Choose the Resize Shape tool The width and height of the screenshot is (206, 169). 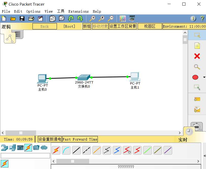[197, 87]
